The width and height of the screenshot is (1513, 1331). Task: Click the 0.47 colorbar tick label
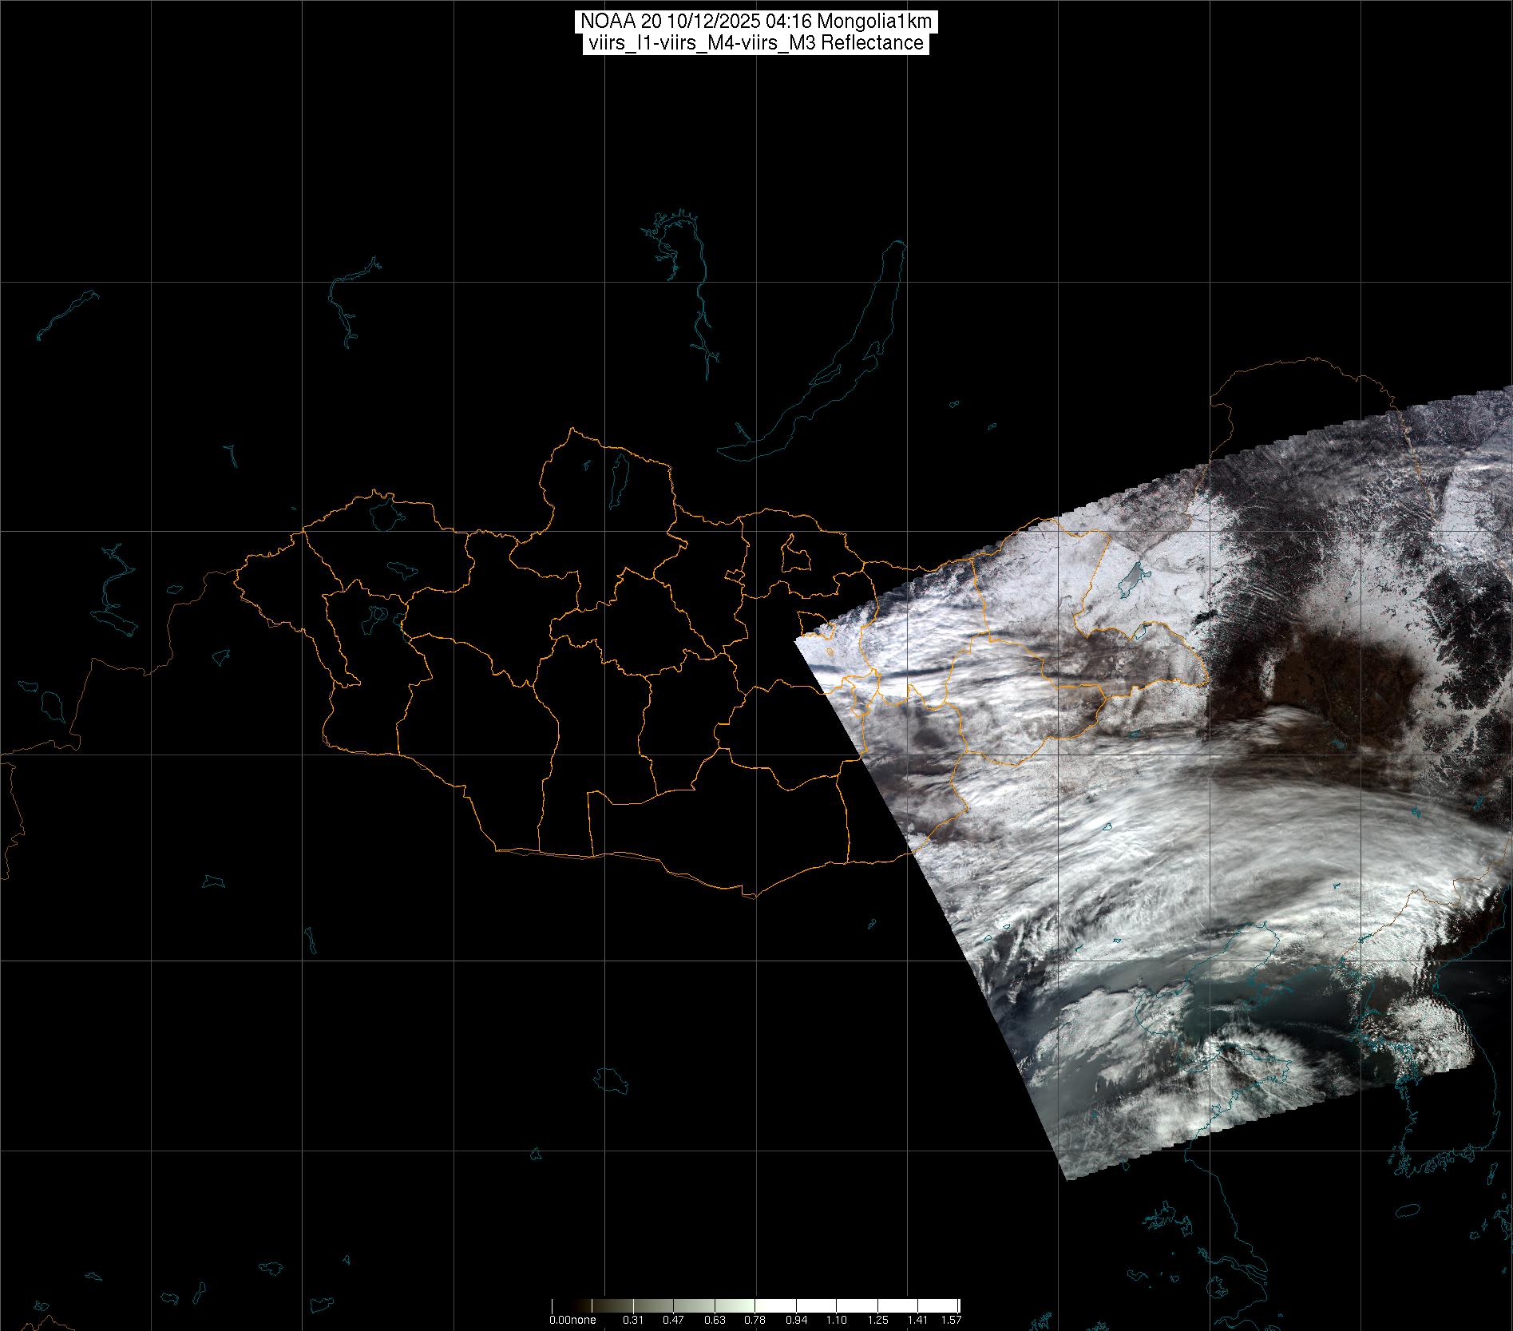click(674, 1321)
